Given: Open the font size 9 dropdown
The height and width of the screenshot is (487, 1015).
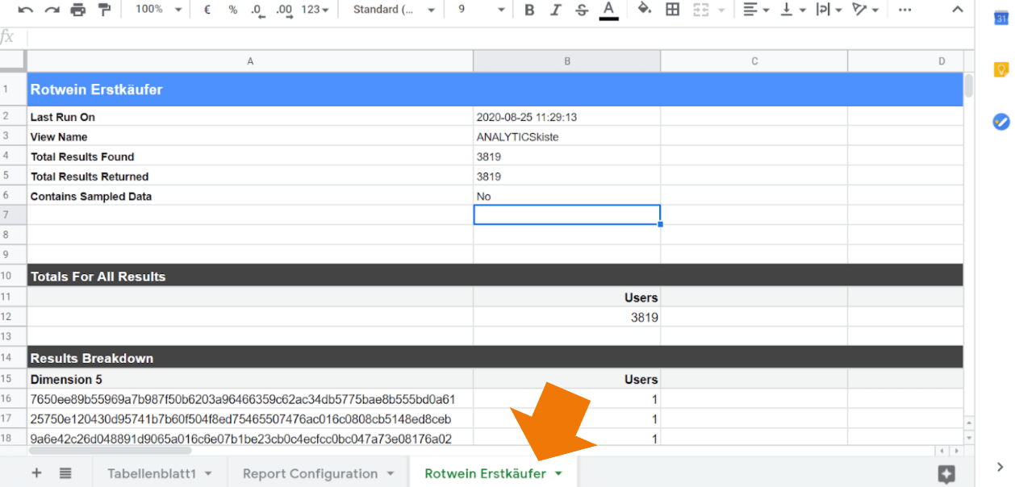Looking at the screenshot, I should (481, 10).
